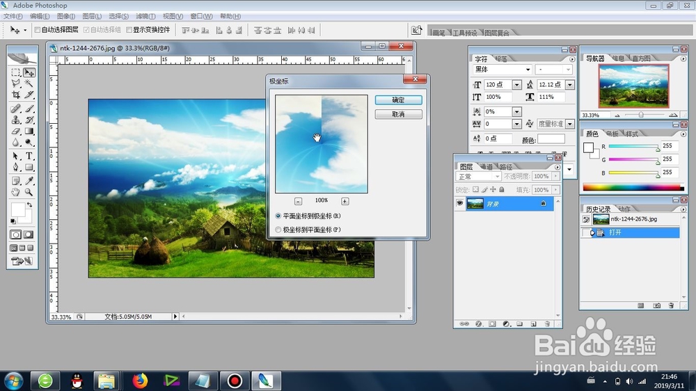Confirm with 确定 in the polar dialog
Viewport: 696px width, 391px height.
click(x=398, y=100)
